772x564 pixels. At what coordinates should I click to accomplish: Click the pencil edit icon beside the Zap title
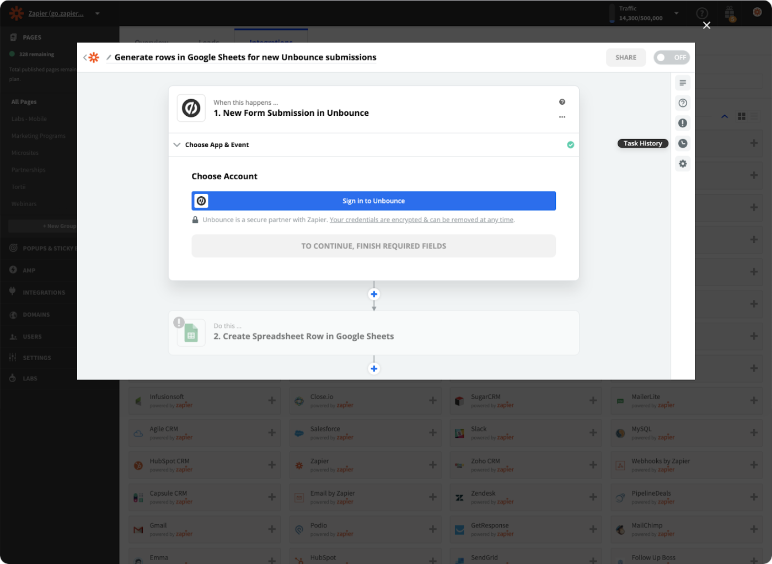tap(109, 57)
